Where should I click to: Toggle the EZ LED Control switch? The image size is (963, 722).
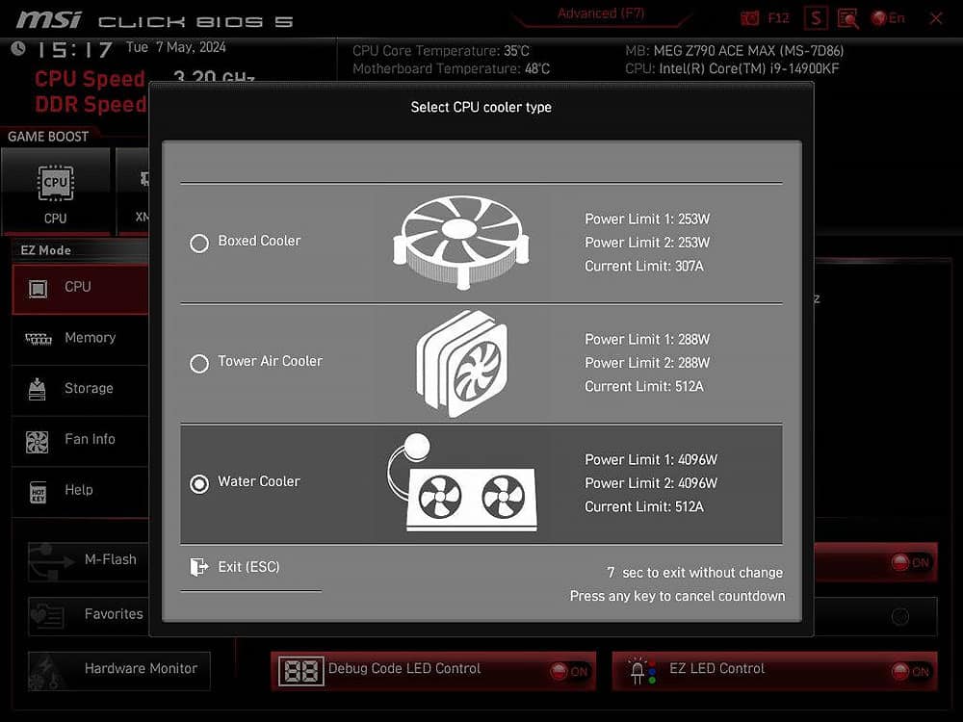click(x=911, y=671)
